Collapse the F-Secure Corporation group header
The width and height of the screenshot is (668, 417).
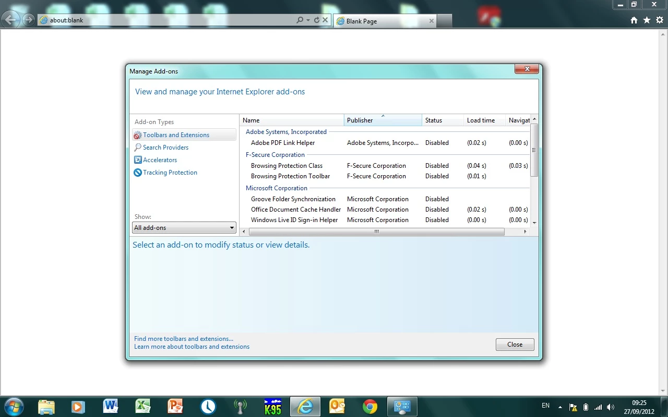click(x=275, y=155)
